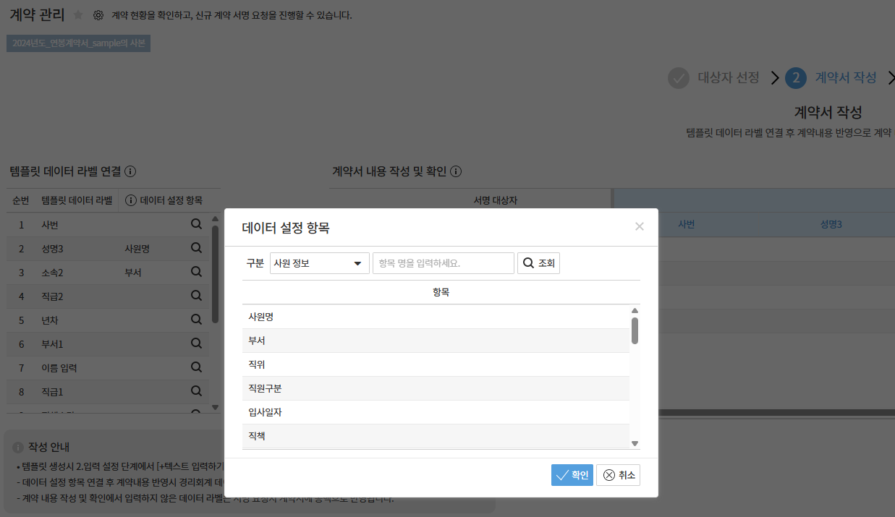Click the favorite star next to 계약 관리
This screenshot has height=517, width=895.
coord(78,15)
